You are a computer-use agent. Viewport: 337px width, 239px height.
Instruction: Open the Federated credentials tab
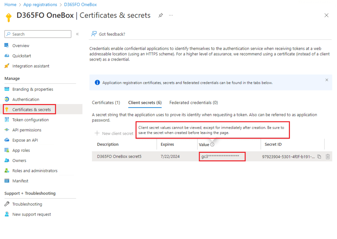tap(194, 102)
